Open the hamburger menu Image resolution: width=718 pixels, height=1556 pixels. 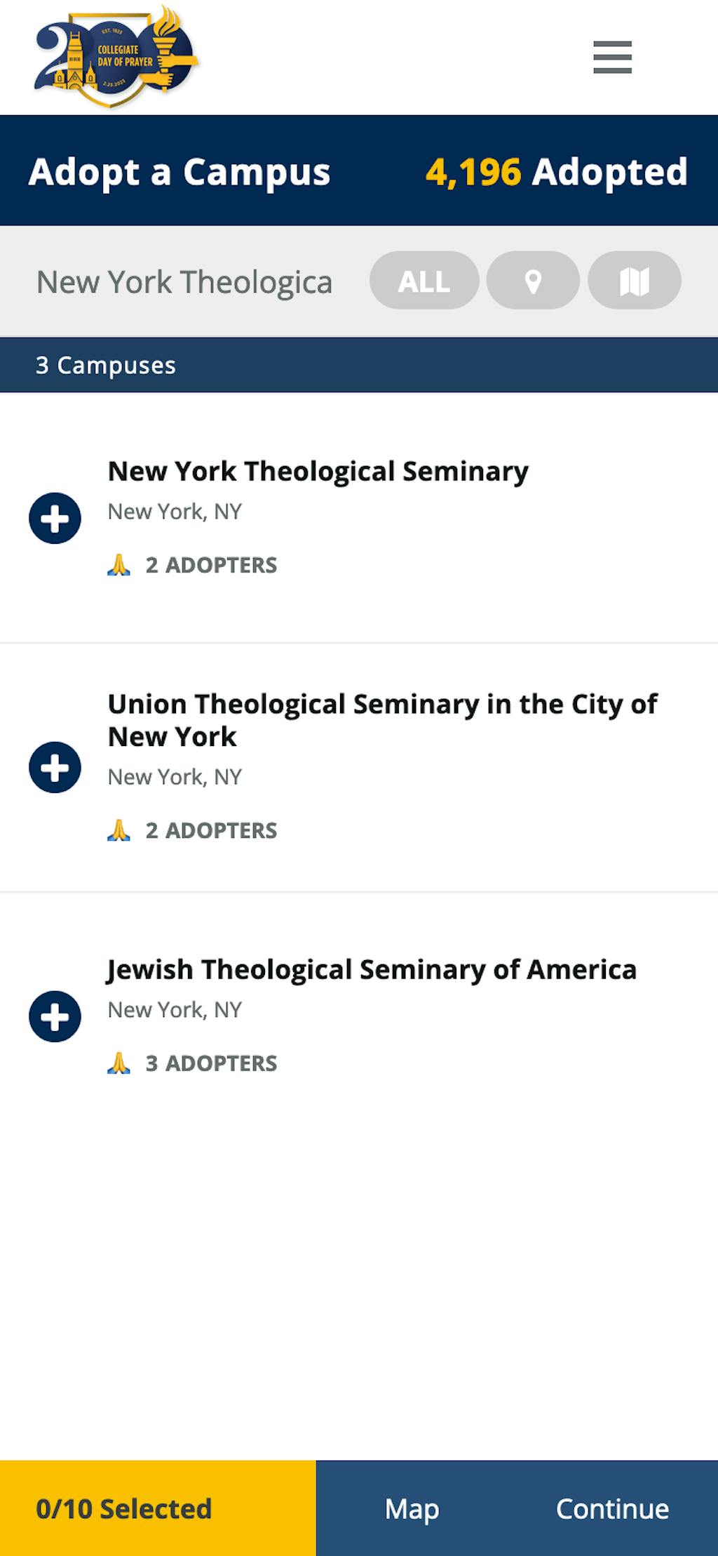(612, 57)
